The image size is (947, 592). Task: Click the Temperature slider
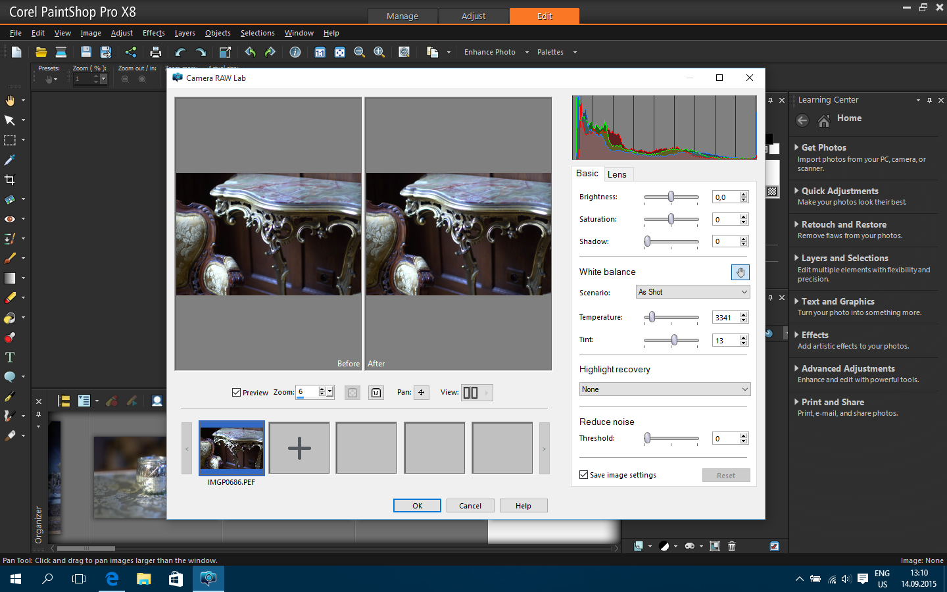(671, 318)
